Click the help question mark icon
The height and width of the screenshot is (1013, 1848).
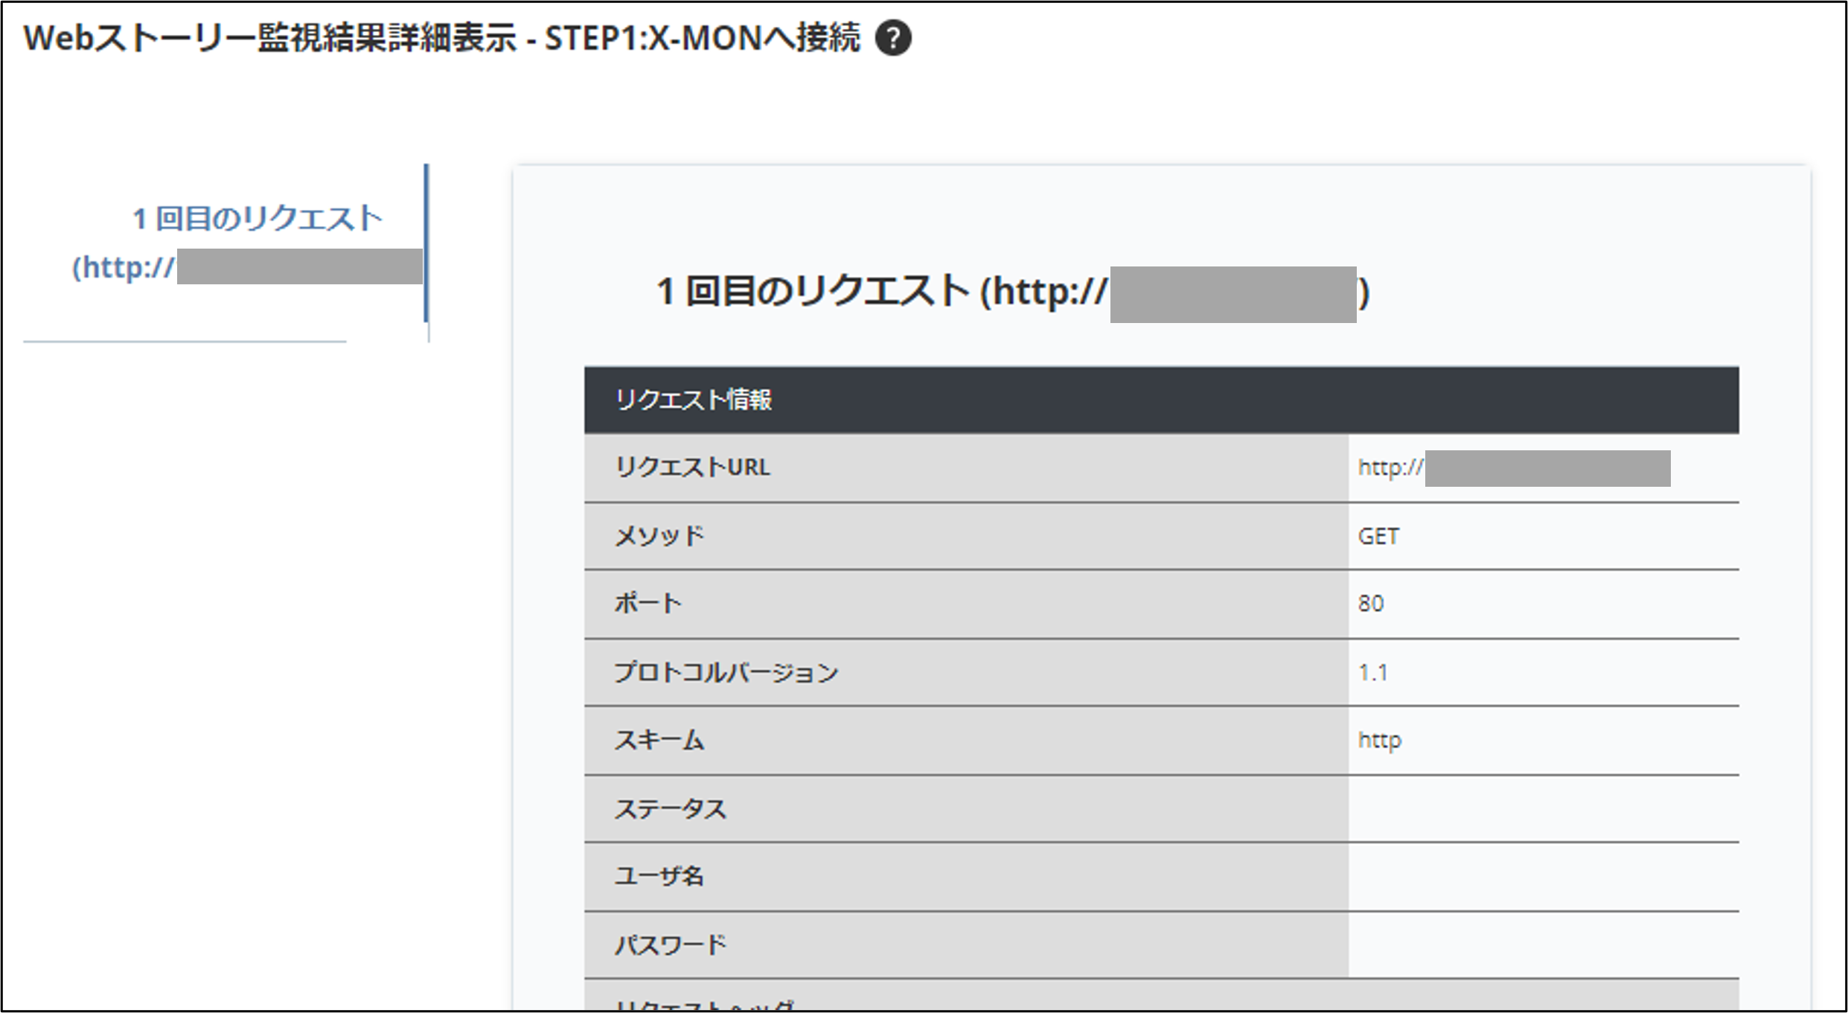893,38
